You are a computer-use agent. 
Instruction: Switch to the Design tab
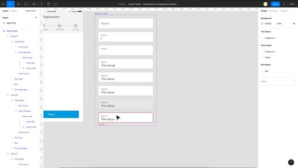coord(264,11)
